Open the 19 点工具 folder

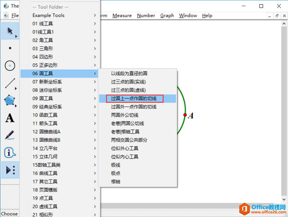[59, 198]
